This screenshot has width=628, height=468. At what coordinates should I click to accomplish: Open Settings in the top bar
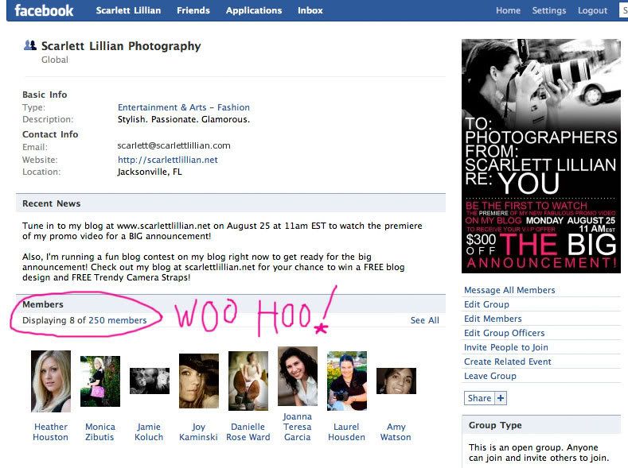tap(548, 10)
